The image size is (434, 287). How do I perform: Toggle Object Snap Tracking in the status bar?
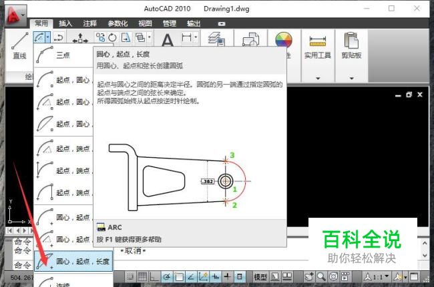tap(191, 276)
